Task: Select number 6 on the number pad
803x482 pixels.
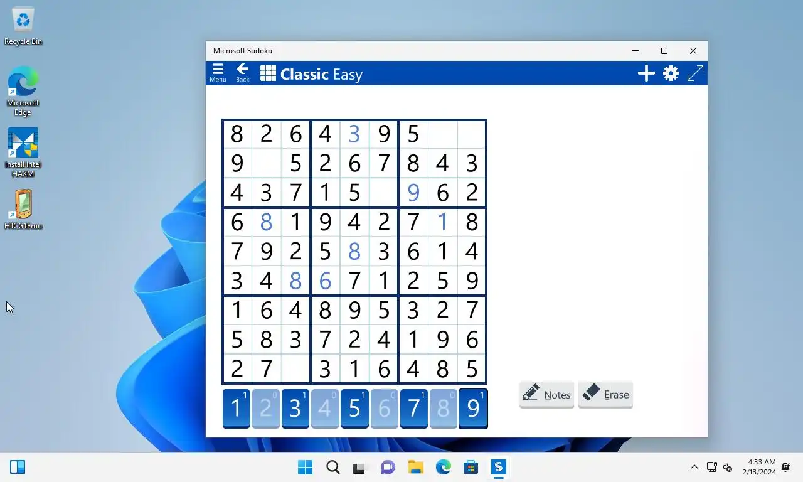Action: pyautogui.click(x=384, y=409)
